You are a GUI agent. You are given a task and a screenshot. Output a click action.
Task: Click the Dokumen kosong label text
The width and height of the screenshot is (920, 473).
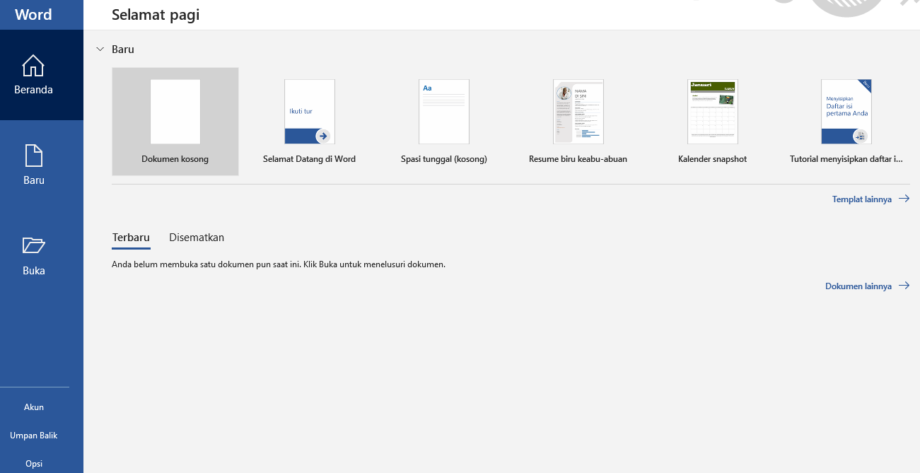175,159
